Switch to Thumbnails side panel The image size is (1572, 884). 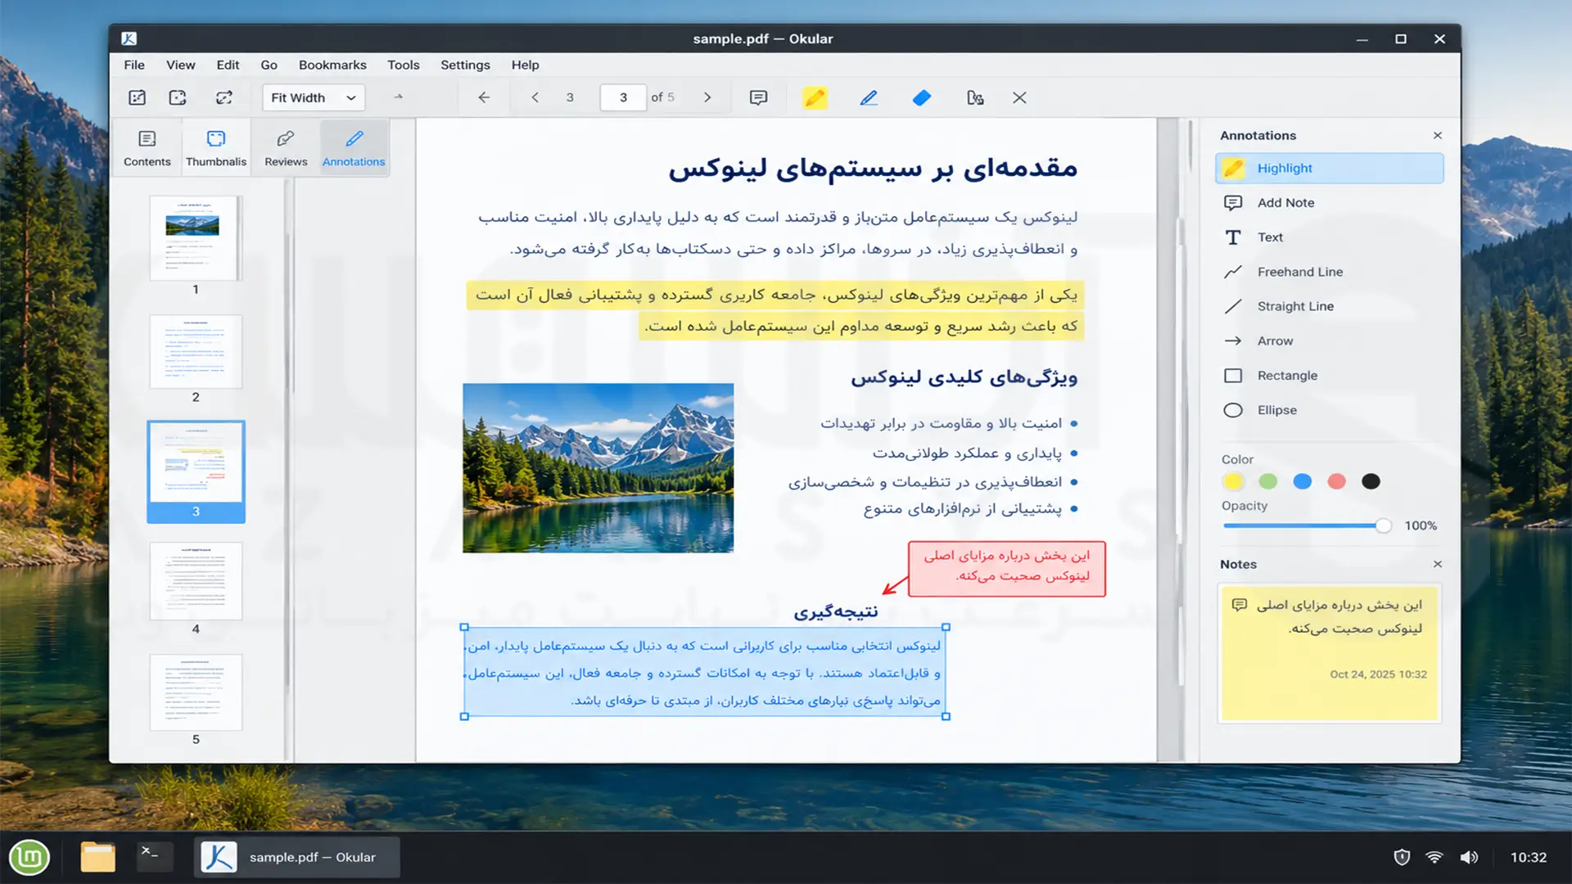(216, 148)
